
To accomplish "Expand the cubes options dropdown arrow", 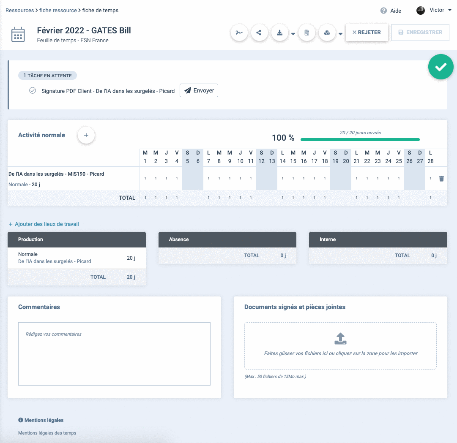I will pos(340,34).
